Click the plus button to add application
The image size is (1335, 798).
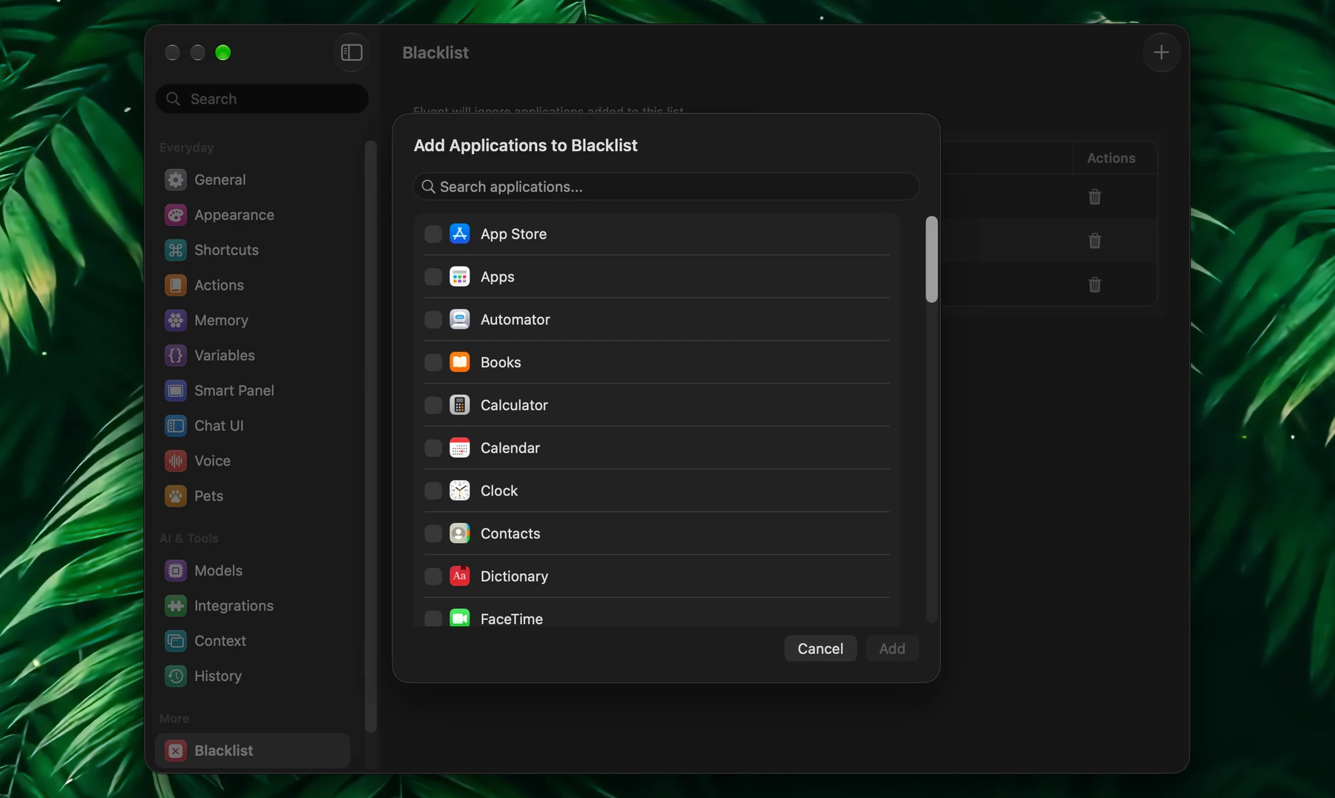pyautogui.click(x=1161, y=53)
